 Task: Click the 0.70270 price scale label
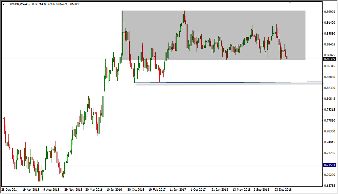coord(329,175)
